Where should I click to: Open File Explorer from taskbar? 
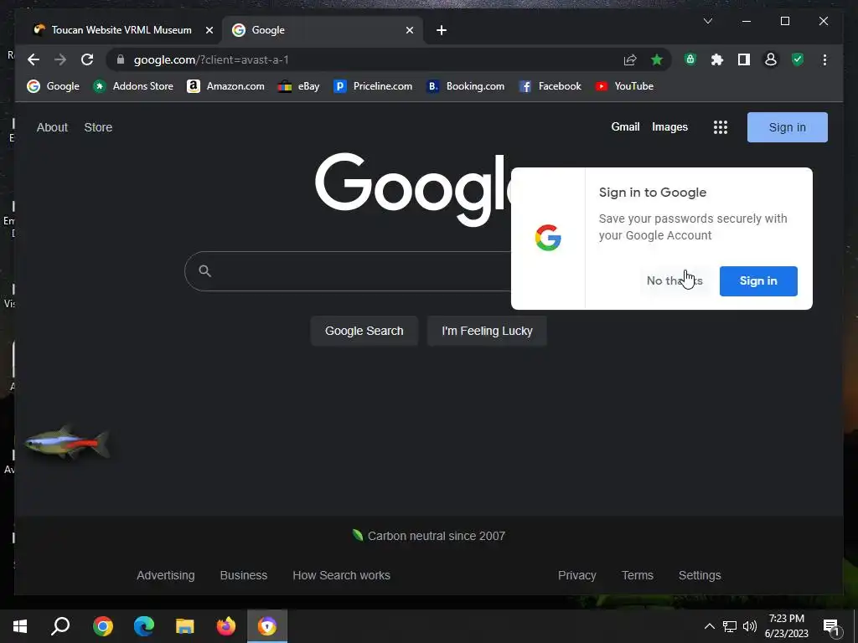point(185,626)
